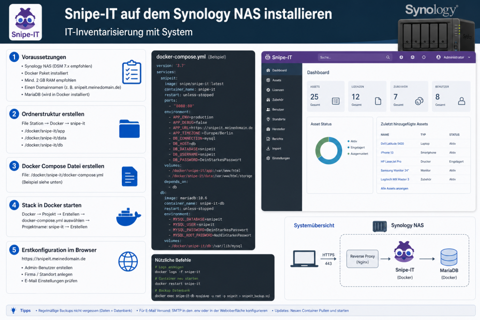Image resolution: width=480 pixels, height=320 pixels.
Task: Click the laptop icon in Systemübersicht
Action: tap(304, 259)
